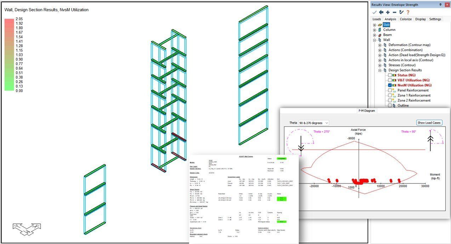Click the checkmark apply icon in Results View toolbar
This screenshot has height=244, width=451.
coord(374,12)
